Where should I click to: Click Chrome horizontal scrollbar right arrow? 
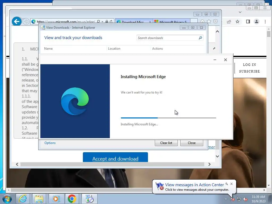pyautogui.click(x=264, y=190)
